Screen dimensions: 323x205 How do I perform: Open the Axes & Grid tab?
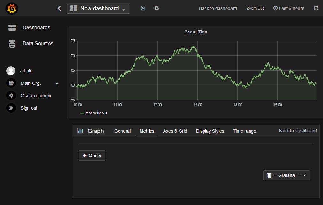coord(175,131)
